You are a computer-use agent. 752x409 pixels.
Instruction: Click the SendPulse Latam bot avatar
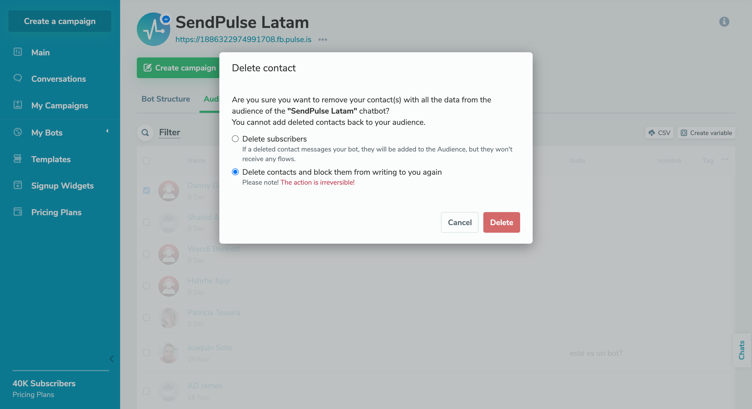[x=153, y=29]
